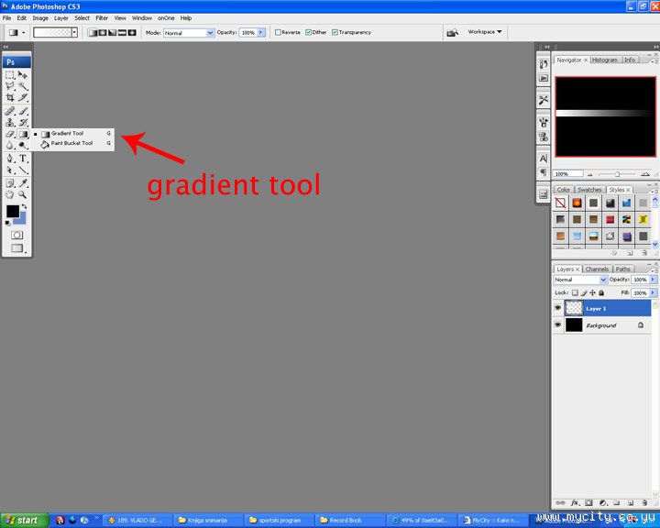Toggle lock transparent pixels in Layers
This screenshot has height=528, width=660.
(575, 293)
